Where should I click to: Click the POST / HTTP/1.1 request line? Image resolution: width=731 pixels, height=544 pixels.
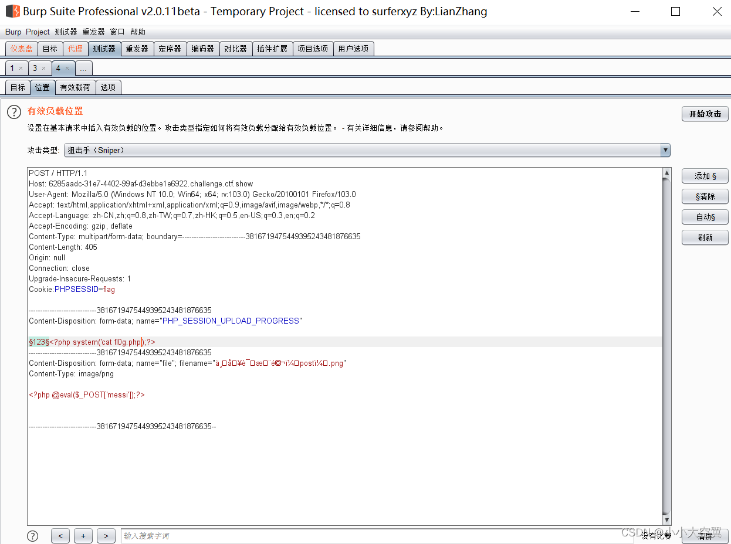[58, 173]
